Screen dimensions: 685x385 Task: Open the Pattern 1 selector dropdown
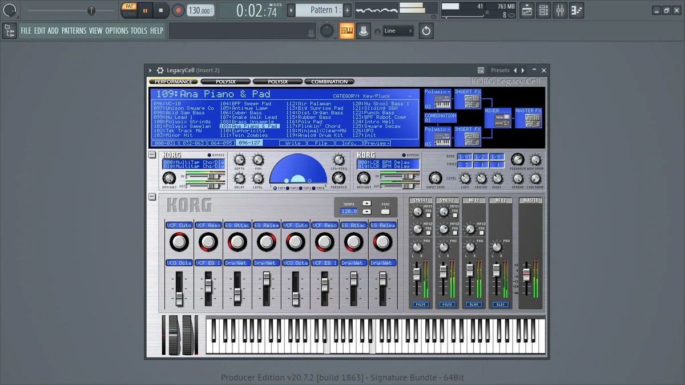tap(323, 10)
